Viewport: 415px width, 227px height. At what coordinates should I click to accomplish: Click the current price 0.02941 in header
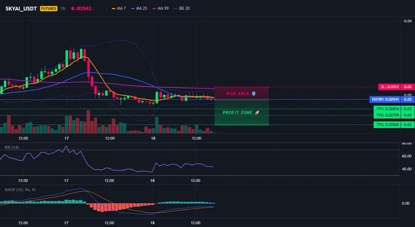tap(81, 8)
